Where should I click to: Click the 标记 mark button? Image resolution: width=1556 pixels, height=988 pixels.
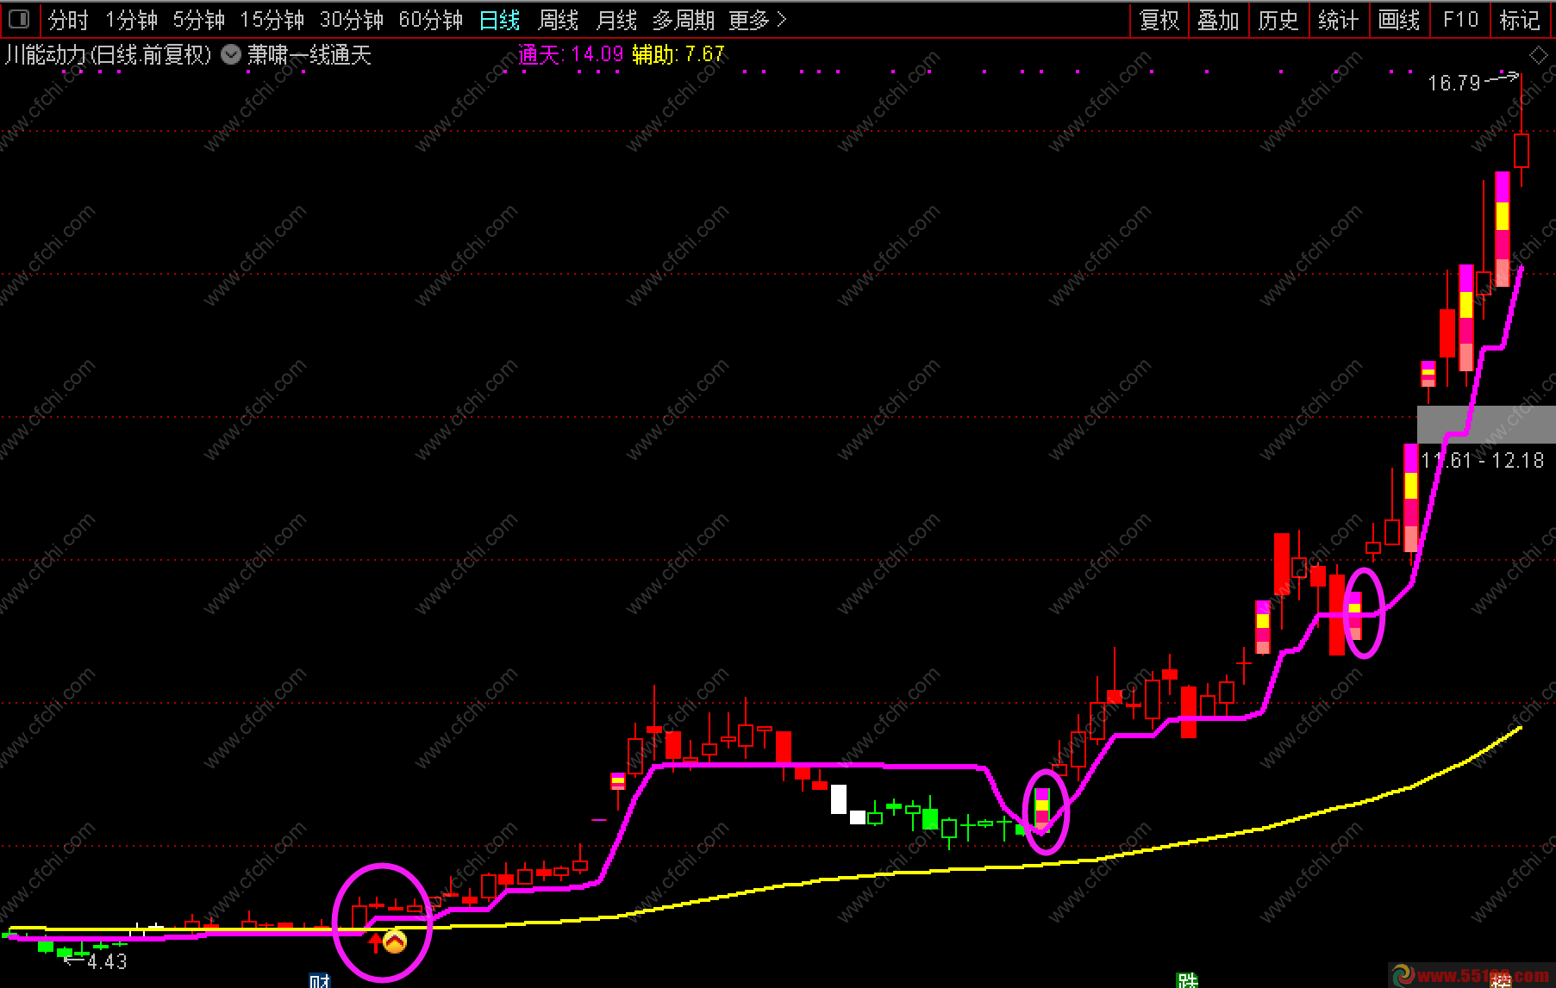point(1519,20)
